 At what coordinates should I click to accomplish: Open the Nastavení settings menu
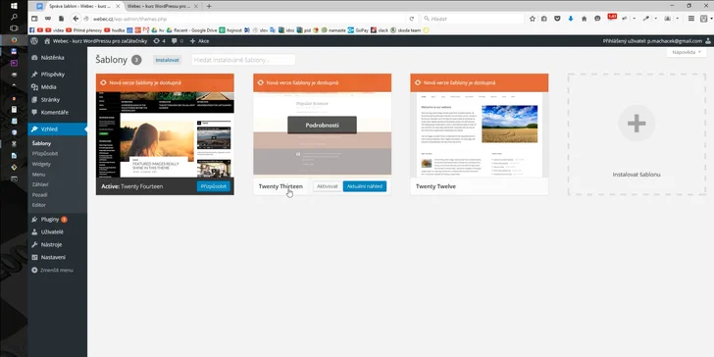pyautogui.click(x=57, y=257)
